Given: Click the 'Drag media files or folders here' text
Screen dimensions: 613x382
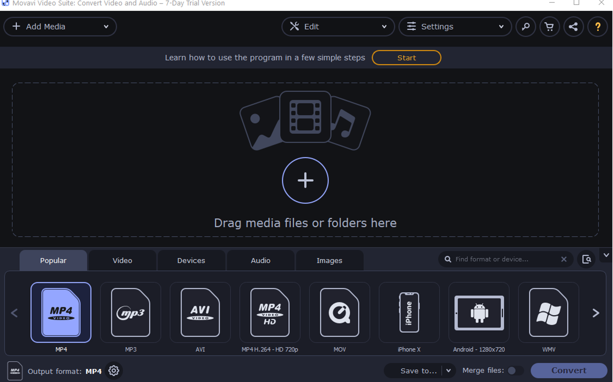Looking at the screenshot, I should [305, 223].
